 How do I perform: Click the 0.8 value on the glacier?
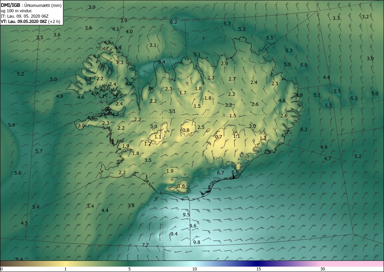[186, 130]
